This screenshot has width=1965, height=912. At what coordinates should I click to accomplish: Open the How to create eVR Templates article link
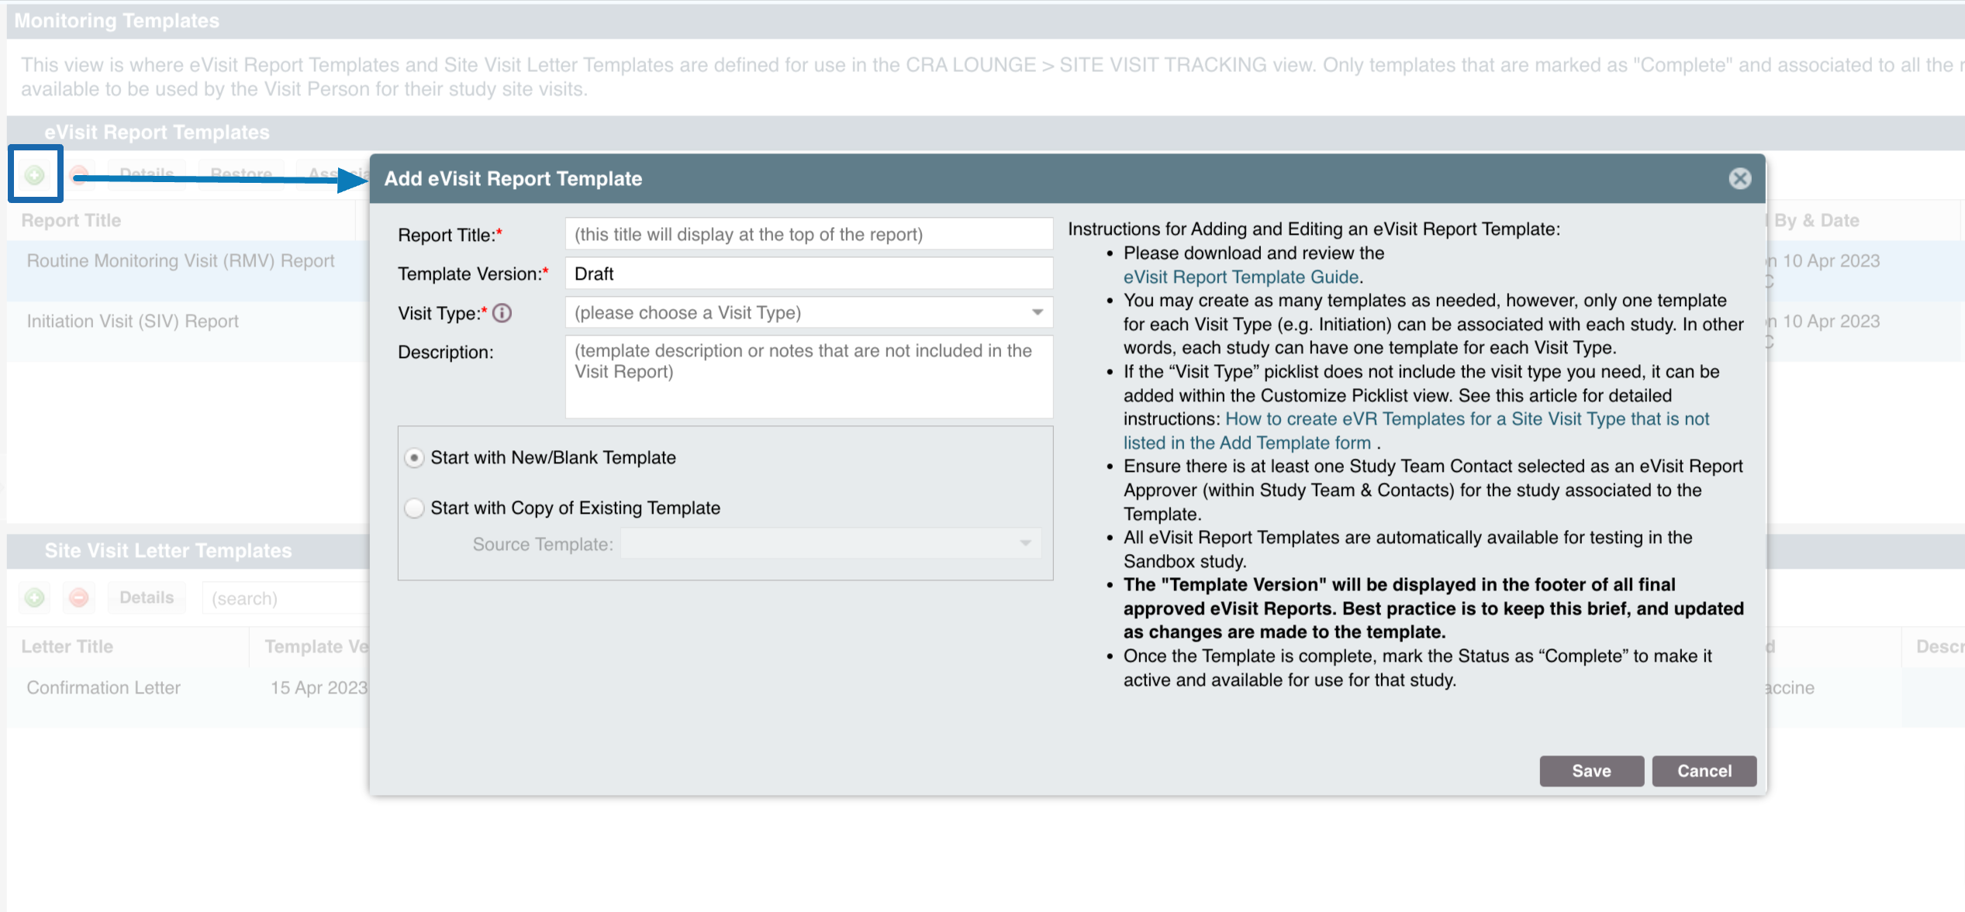(x=1416, y=431)
